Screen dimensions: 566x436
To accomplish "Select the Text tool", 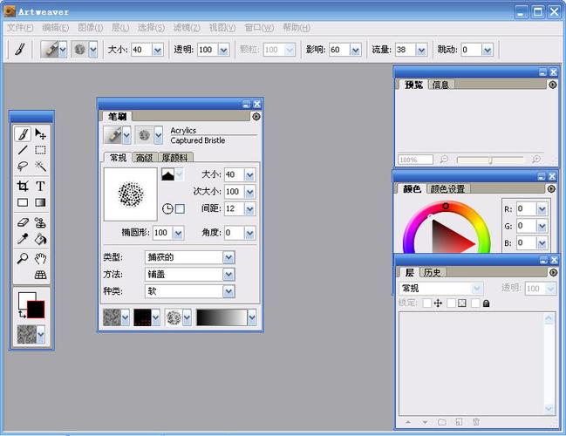I will pos(40,186).
